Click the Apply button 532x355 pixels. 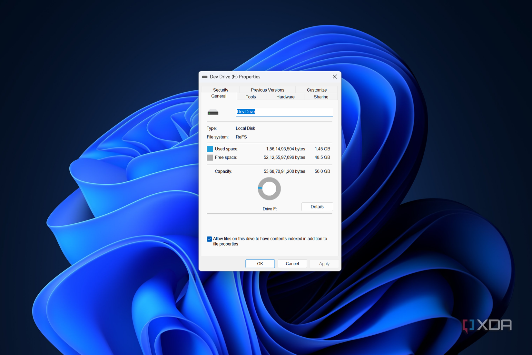(324, 264)
